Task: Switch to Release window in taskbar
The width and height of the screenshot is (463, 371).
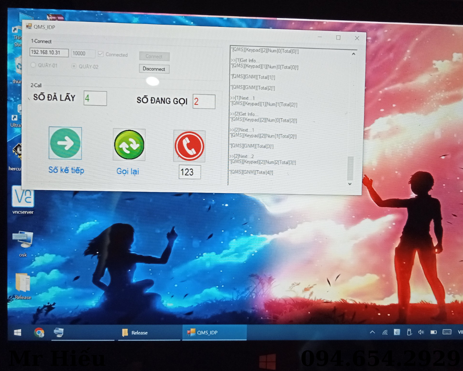Action: point(149,333)
